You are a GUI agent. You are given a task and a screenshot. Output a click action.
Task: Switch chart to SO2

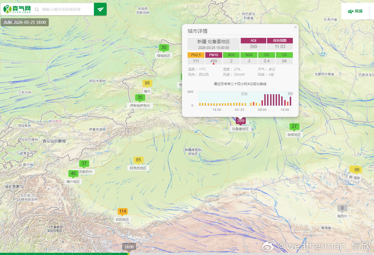[x=231, y=55]
